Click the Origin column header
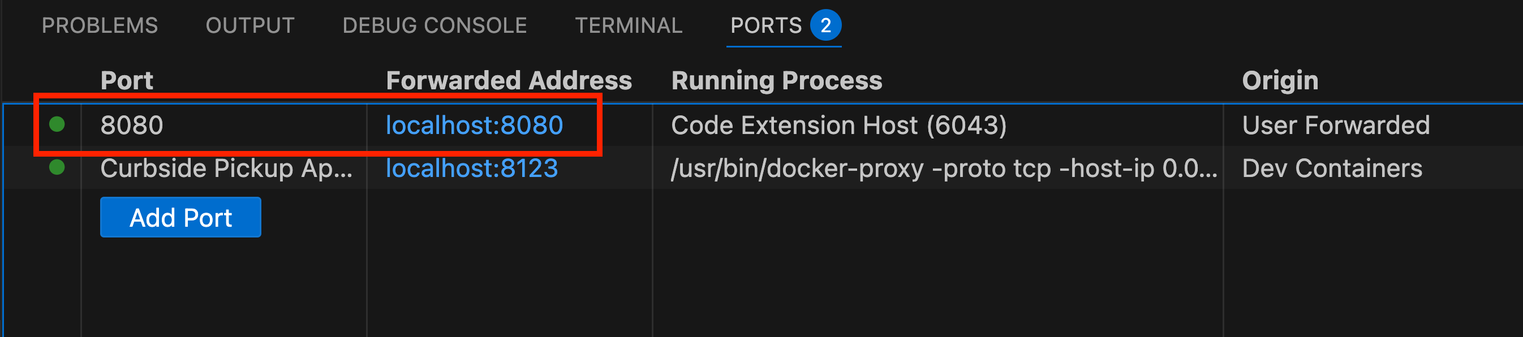This screenshot has width=1523, height=337. click(x=1280, y=80)
